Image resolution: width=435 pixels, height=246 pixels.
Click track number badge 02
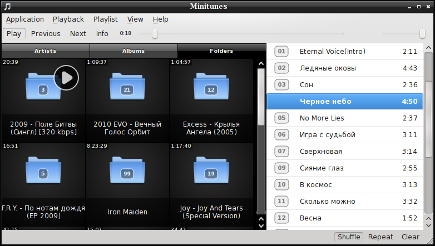point(281,68)
